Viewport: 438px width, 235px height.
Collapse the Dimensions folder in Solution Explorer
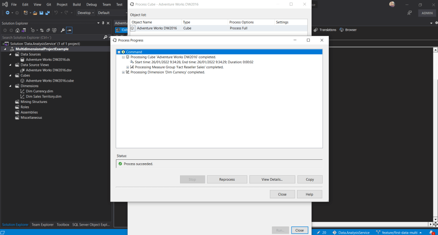12,86
